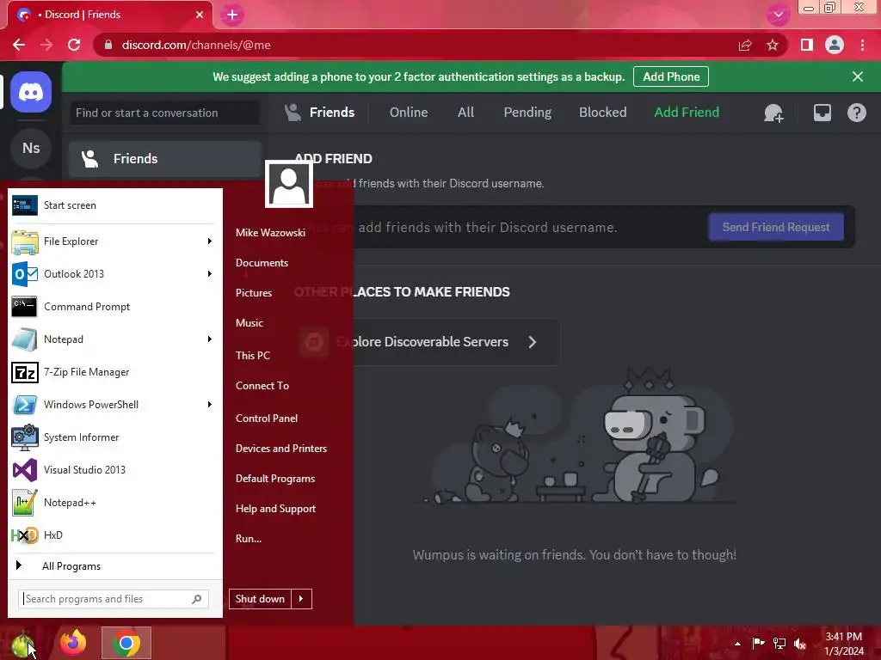Image resolution: width=881 pixels, height=660 pixels.
Task: Open the Ns server icon
Action: [31, 148]
